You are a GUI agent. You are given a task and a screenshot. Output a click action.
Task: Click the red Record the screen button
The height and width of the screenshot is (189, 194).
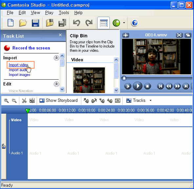(7, 48)
